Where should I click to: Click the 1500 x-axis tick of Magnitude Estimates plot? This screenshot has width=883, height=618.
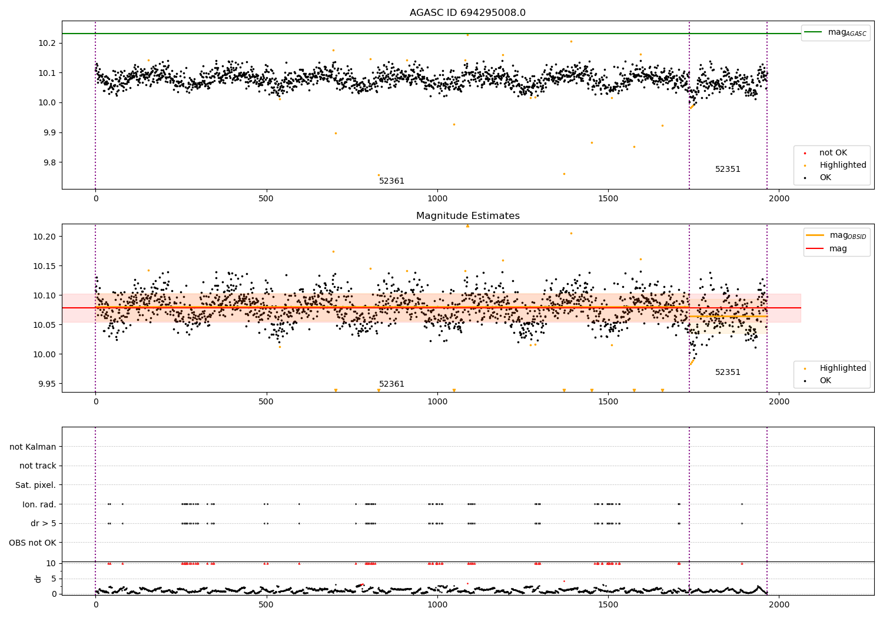608,401
